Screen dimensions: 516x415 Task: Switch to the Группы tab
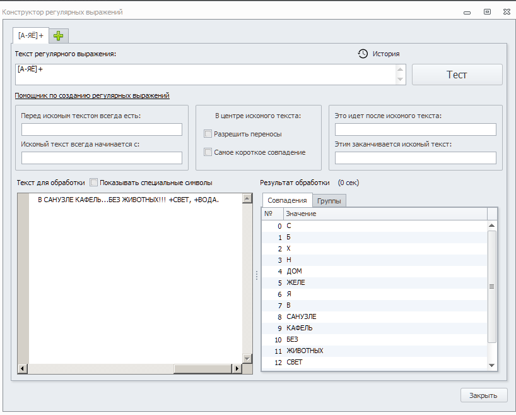pos(329,200)
